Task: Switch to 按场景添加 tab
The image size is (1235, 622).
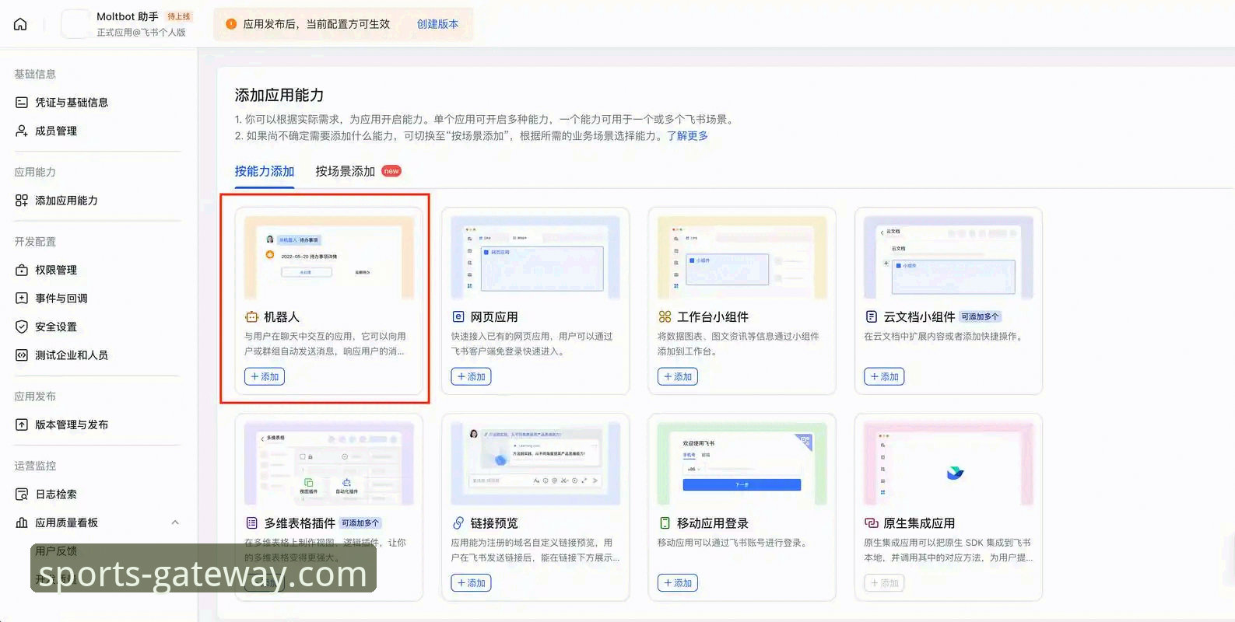Action: [x=346, y=171]
